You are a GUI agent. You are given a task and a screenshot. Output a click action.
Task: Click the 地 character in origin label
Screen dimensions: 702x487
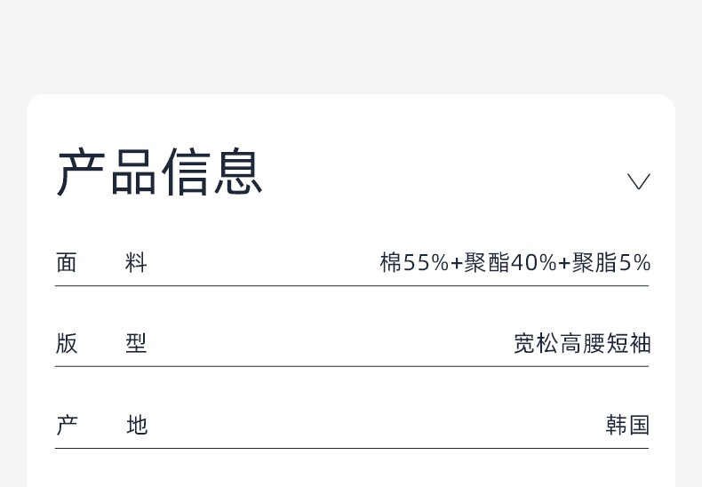tap(136, 426)
